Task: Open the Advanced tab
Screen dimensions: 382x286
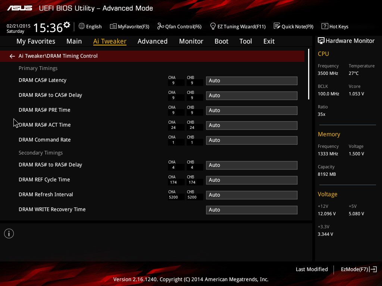Action: coord(153,41)
